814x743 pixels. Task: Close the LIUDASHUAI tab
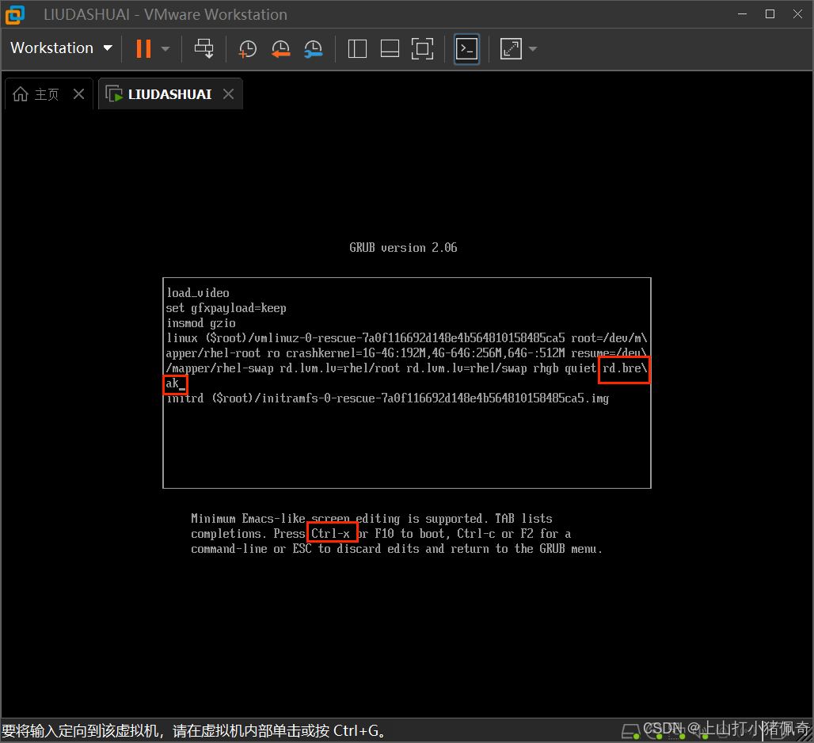pyautogui.click(x=228, y=94)
